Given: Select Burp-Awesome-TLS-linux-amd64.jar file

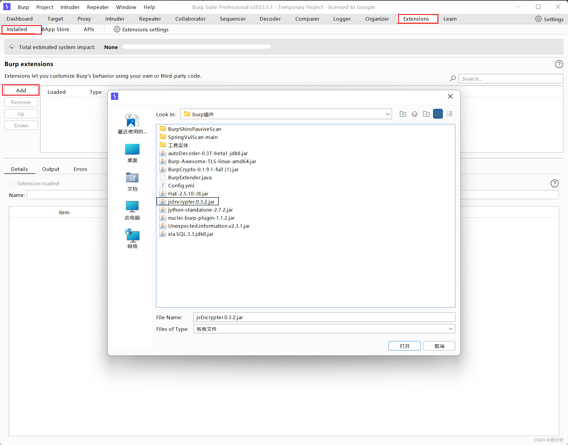Looking at the screenshot, I should click(x=208, y=161).
